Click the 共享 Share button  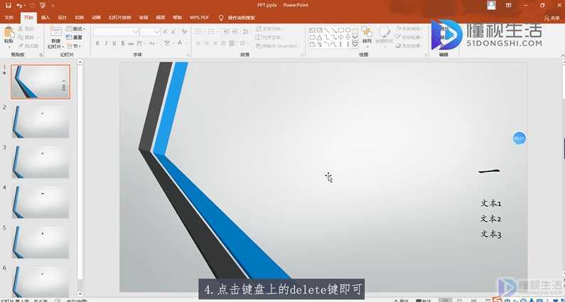(x=551, y=18)
